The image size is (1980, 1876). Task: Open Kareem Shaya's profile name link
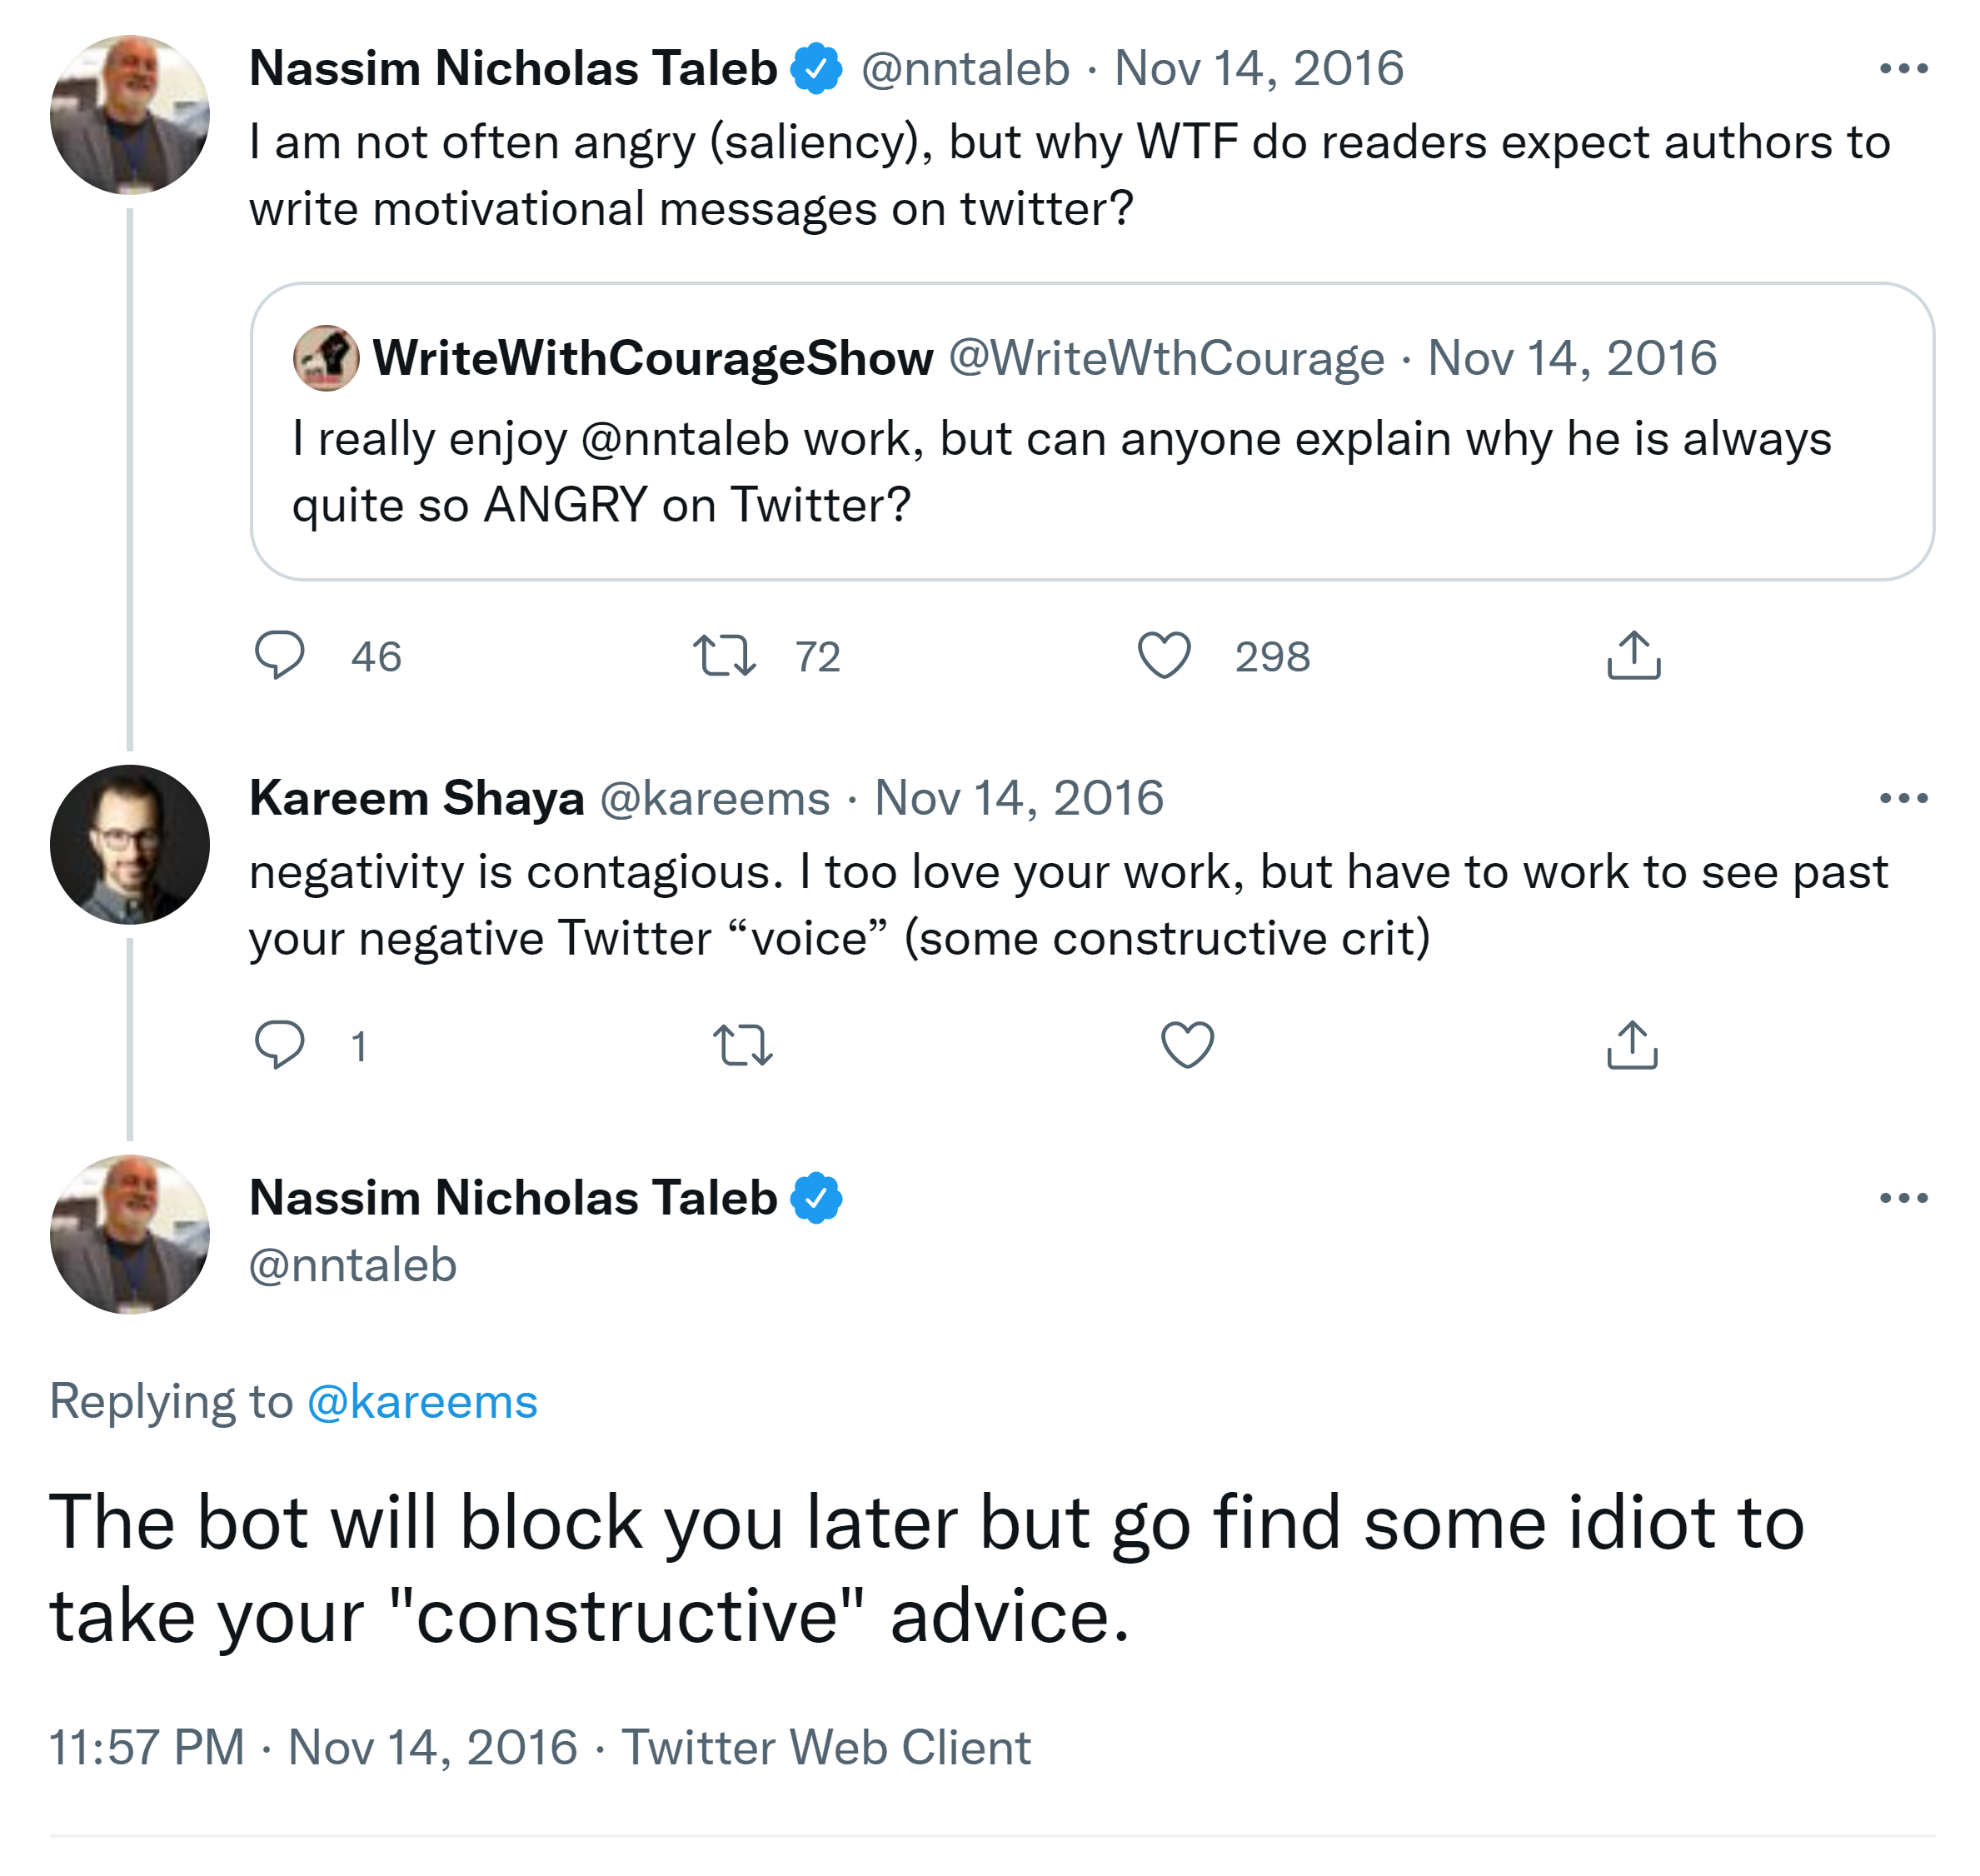(417, 798)
